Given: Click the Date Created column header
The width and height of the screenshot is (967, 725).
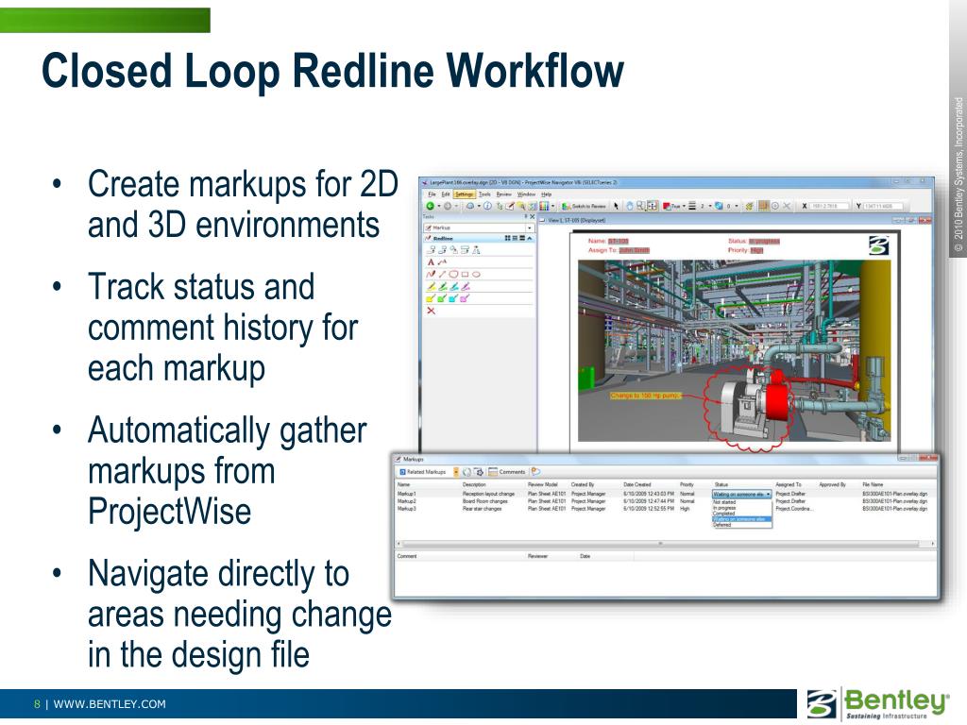Looking at the screenshot, I should (637, 484).
